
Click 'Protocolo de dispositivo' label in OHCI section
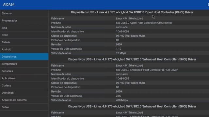tap(66, 40)
